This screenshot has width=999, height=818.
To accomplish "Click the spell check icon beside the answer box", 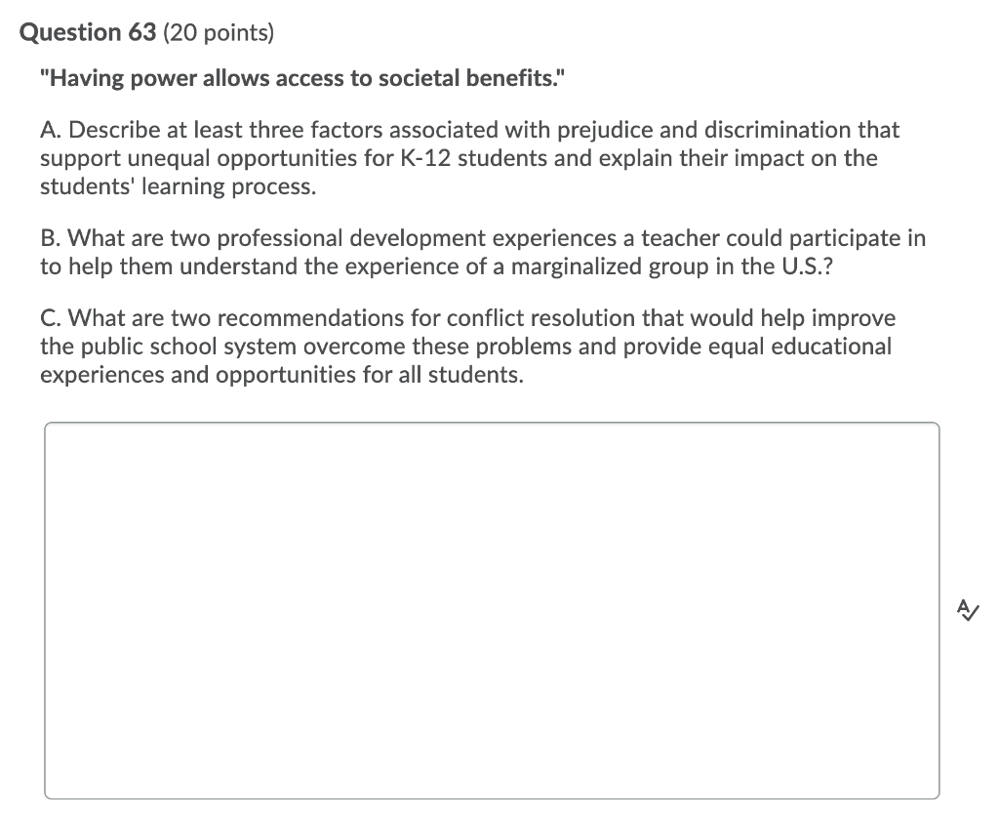I will 967,611.
